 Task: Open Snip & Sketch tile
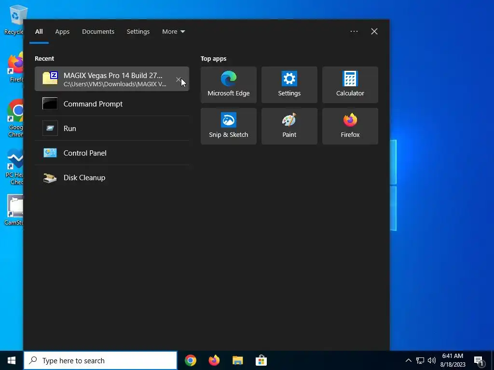(x=228, y=126)
